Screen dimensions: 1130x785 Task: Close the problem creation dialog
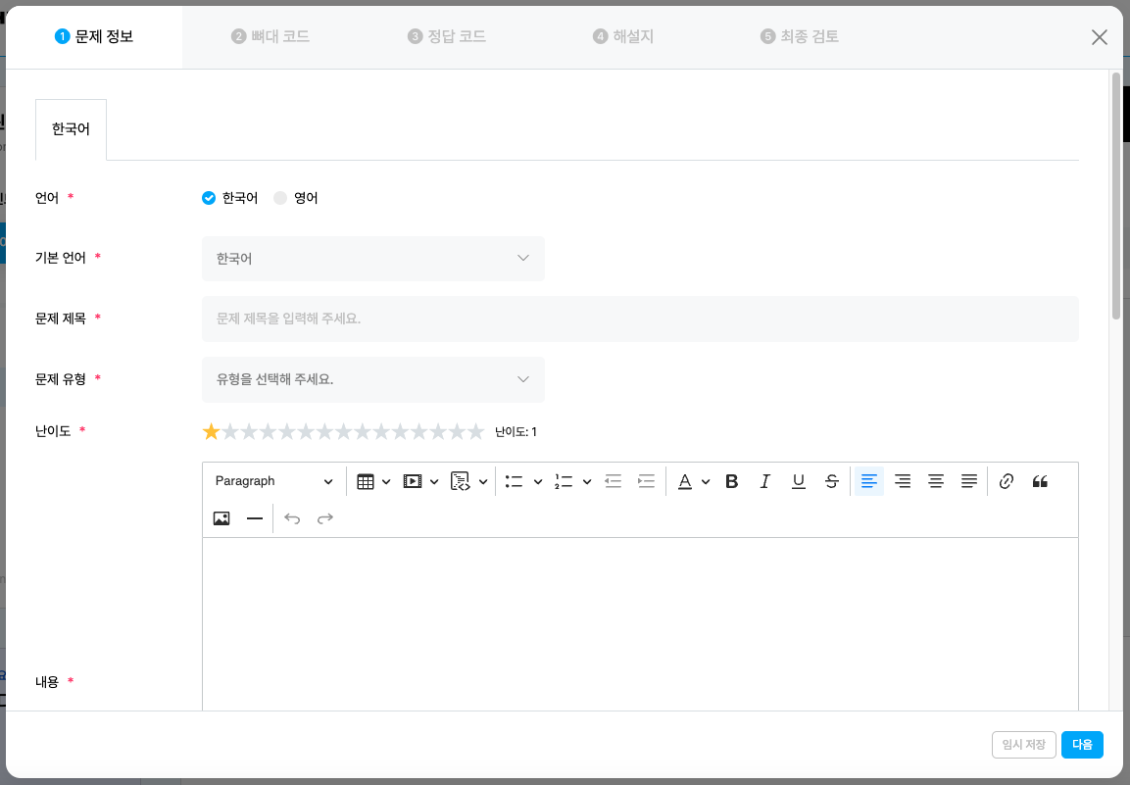pyautogui.click(x=1099, y=37)
